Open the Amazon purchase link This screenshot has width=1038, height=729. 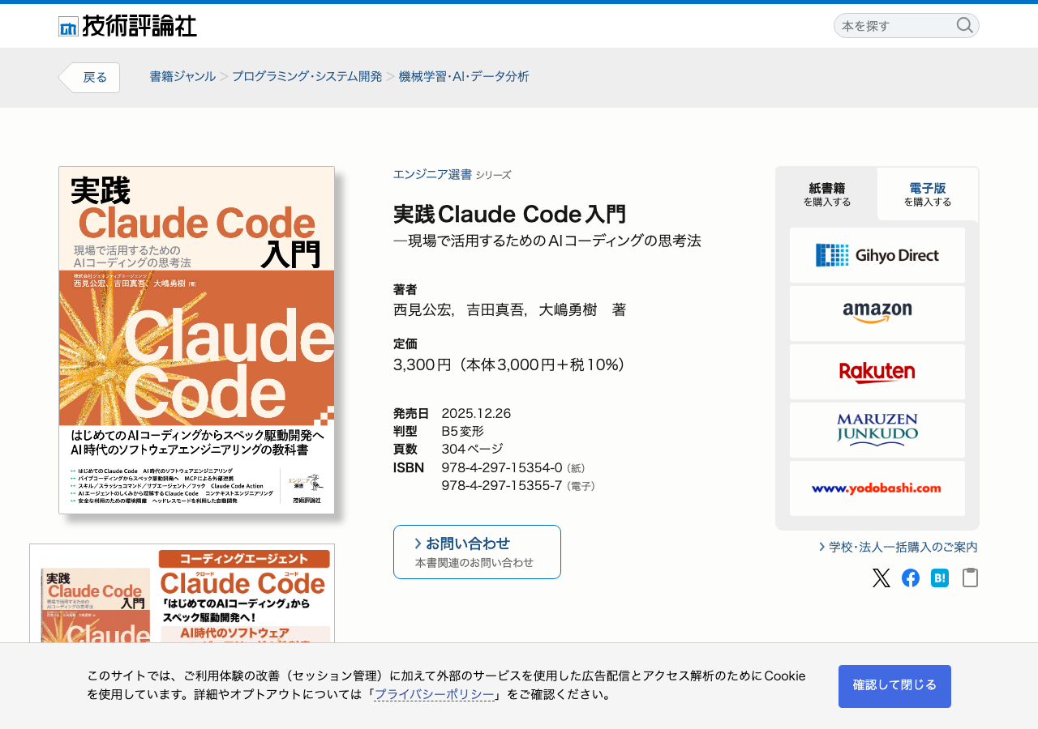pyautogui.click(x=877, y=313)
